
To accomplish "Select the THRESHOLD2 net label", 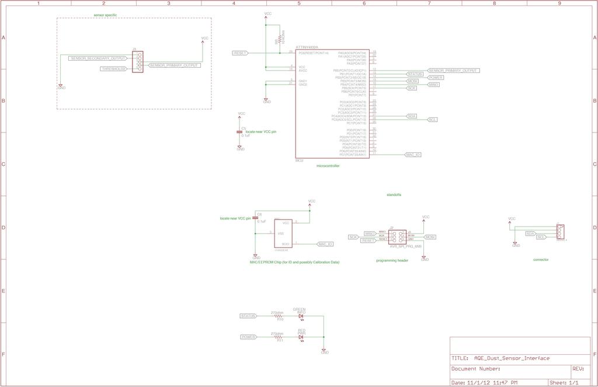I will 114,69.
